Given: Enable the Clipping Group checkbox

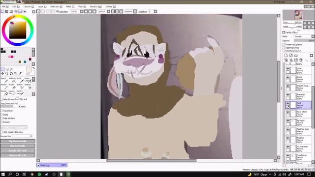Looking at the screenshot, I should click(283, 48).
